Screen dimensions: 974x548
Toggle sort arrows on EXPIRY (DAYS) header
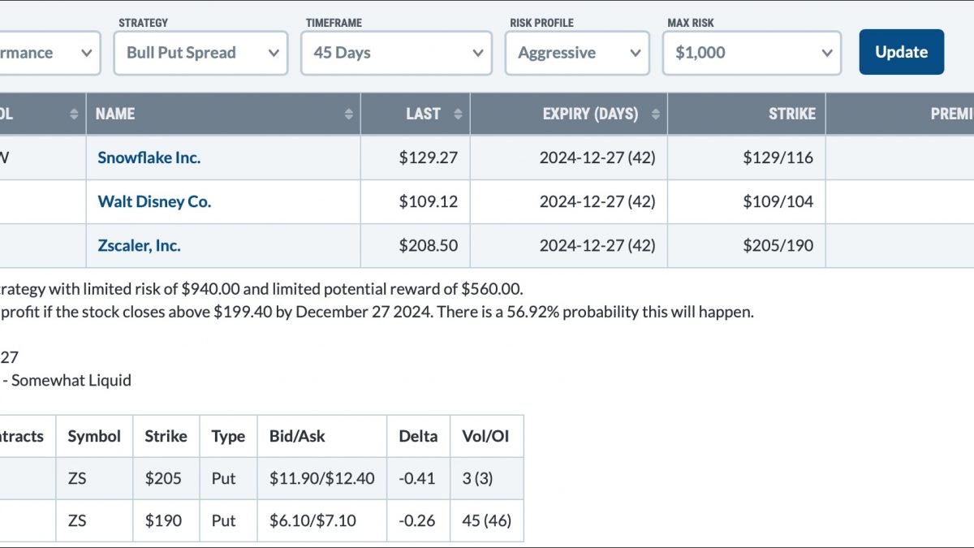656,114
